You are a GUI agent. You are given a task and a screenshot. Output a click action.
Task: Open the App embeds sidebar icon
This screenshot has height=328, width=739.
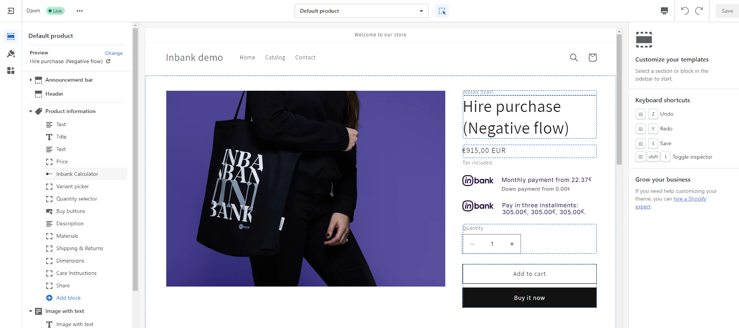coord(11,70)
